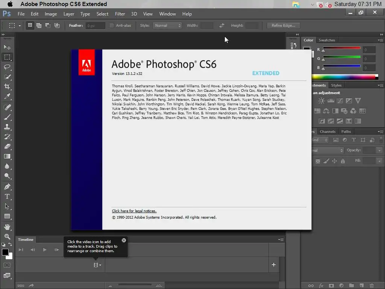
Task: Select the Quick Selection tool
Action: pos(7,77)
